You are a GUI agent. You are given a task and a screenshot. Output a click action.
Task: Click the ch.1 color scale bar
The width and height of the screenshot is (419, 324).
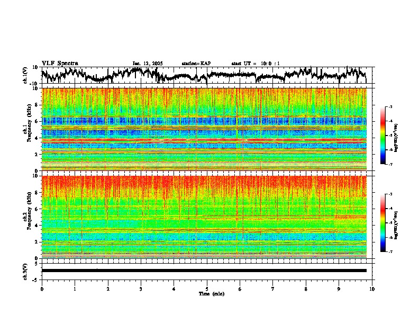(383, 135)
